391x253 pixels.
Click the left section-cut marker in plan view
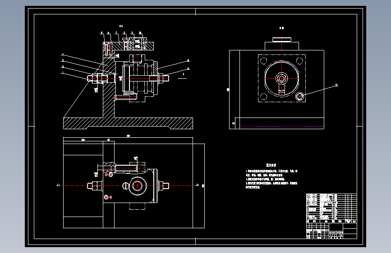coord(59,185)
